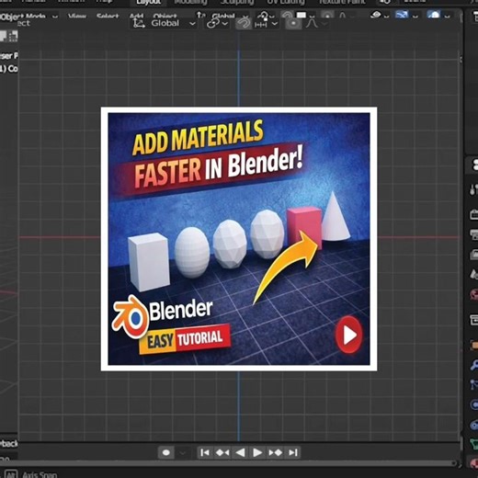Screen dimensions: 478x478
Task: Jump to the next keyframe
Action: (x=275, y=452)
